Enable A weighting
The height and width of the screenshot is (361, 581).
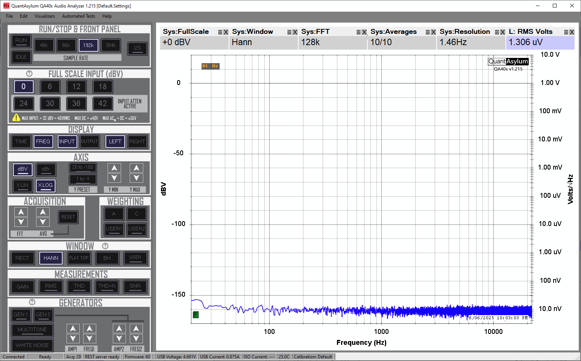[114, 214]
